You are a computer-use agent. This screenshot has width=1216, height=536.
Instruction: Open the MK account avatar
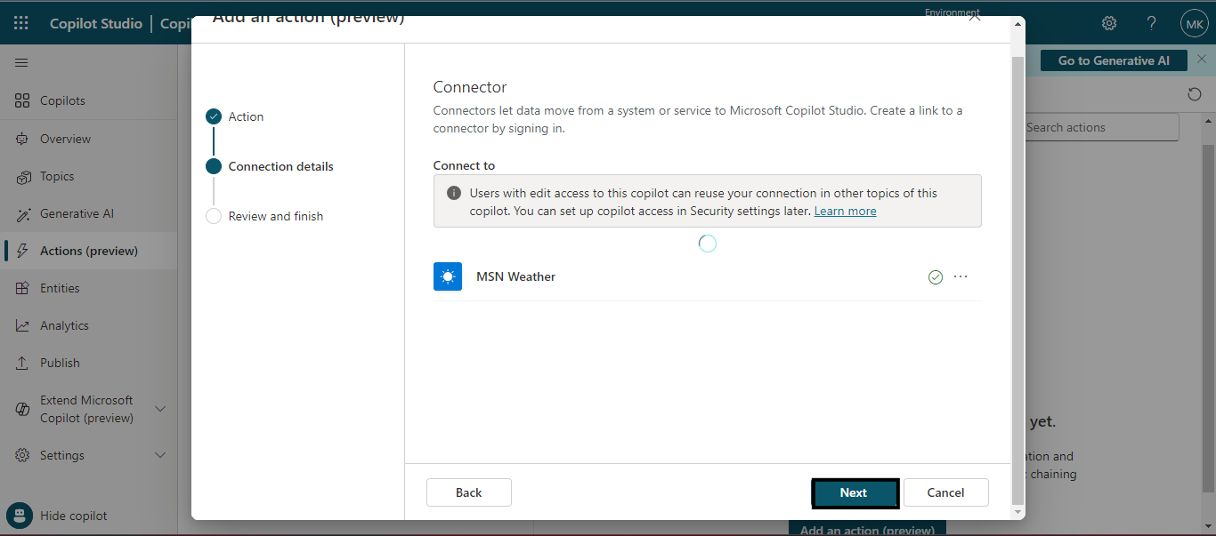(x=1194, y=23)
